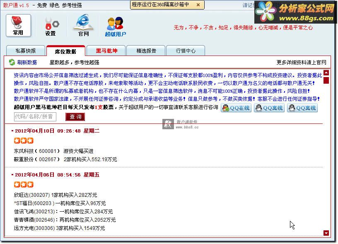Click 佳讯飞鸿(300213) entry
Image resolution: width=338 pixels, height=244 pixels.
(x=63, y=212)
